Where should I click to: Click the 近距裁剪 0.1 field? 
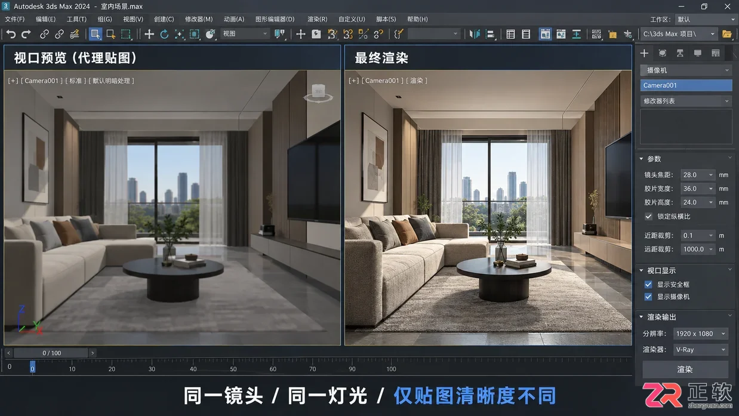pos(698,236)
